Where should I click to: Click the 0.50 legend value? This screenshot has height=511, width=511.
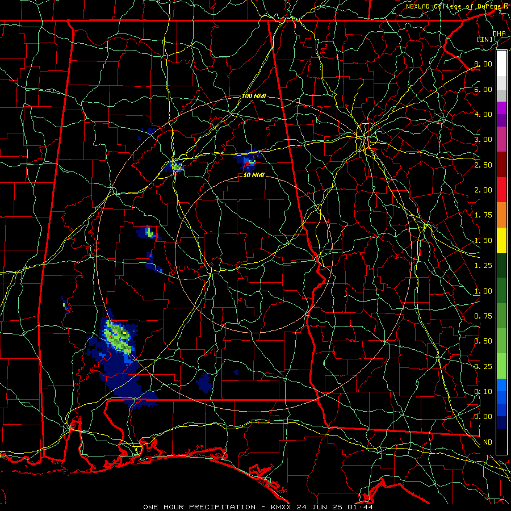(483, 341)
